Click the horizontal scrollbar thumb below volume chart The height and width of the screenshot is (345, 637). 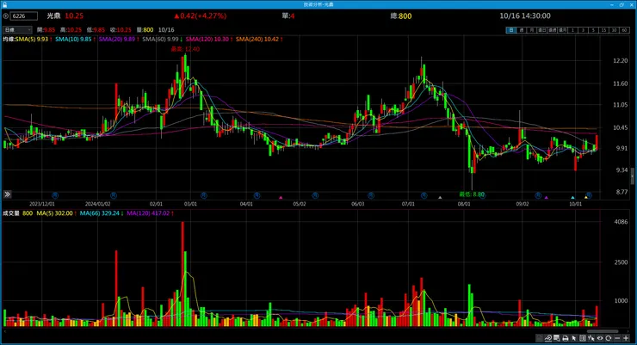click(x=603, y=331)
